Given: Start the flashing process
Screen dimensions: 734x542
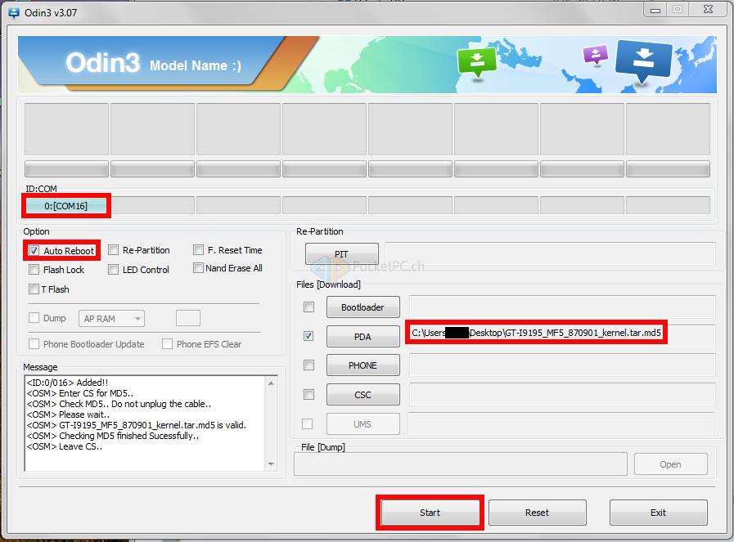Looking at the screenshot, I should 430,513.
